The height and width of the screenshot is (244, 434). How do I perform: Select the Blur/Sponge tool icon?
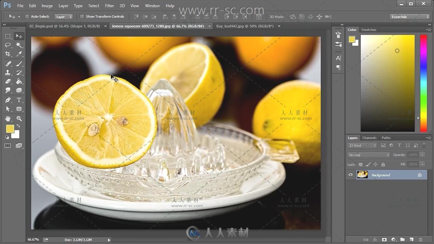coord(19,90)
